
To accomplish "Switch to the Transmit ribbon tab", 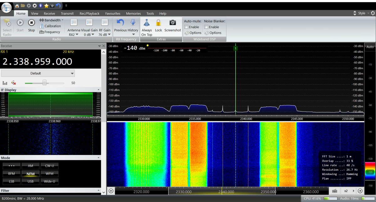I will point(67,13).
